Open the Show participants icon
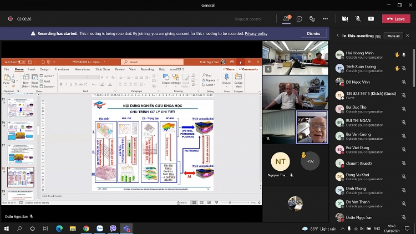The width and height of the screenshot is (416, 234). pos(287,19)
